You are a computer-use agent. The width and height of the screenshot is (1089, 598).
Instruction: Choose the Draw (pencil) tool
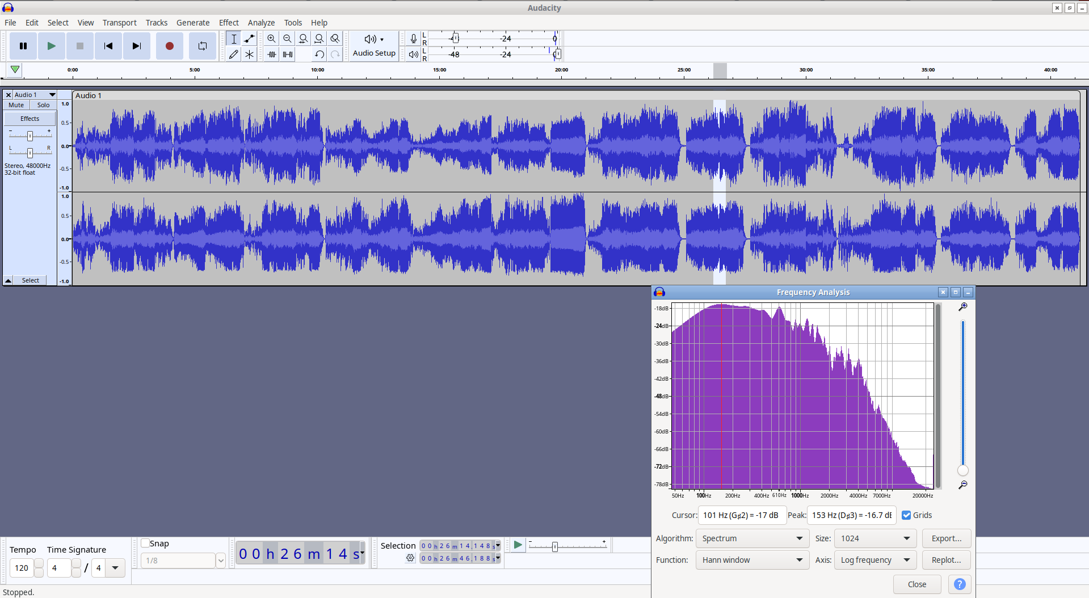point(234,54)
